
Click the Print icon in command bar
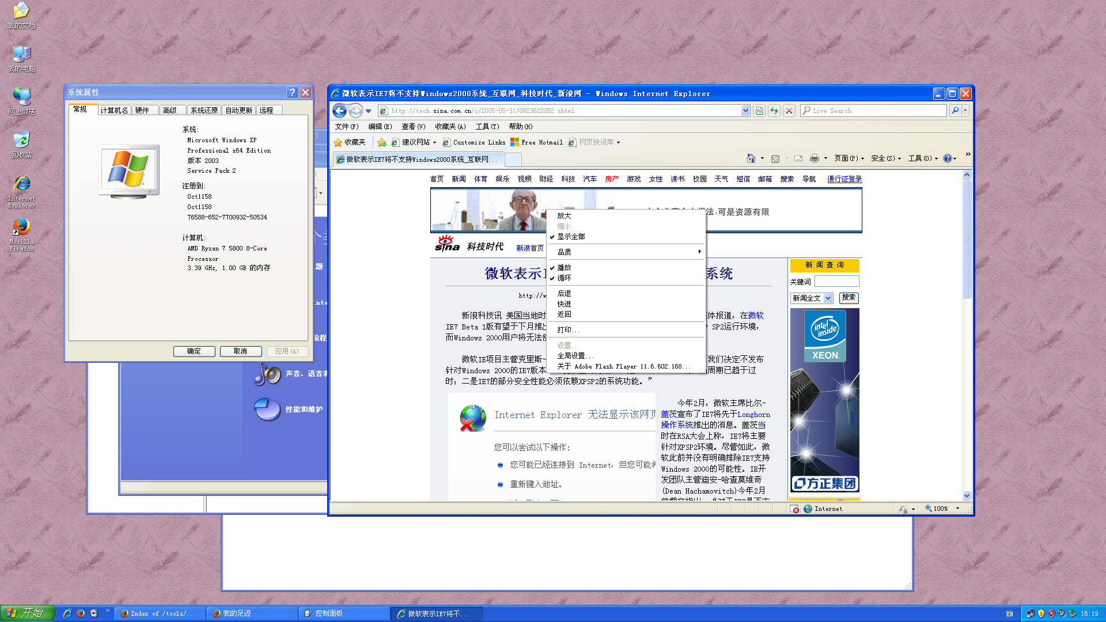click(x=814, y=158)
